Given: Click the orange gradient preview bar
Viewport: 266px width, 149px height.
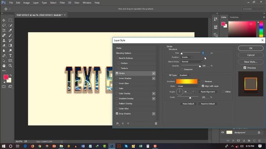Looking at the screenshot, I should coord(187,82).
